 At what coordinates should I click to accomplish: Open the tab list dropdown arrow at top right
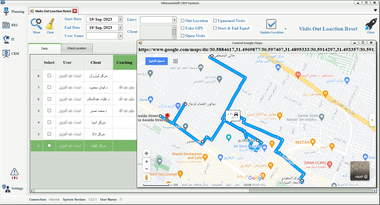[x=375, y=10]
